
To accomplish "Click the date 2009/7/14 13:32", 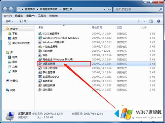I will 102,38.
